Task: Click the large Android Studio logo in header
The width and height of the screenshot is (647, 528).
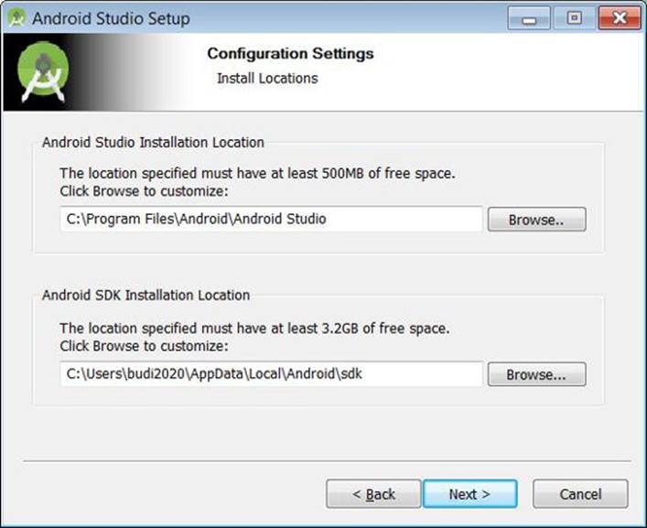Action: [43, 71]
